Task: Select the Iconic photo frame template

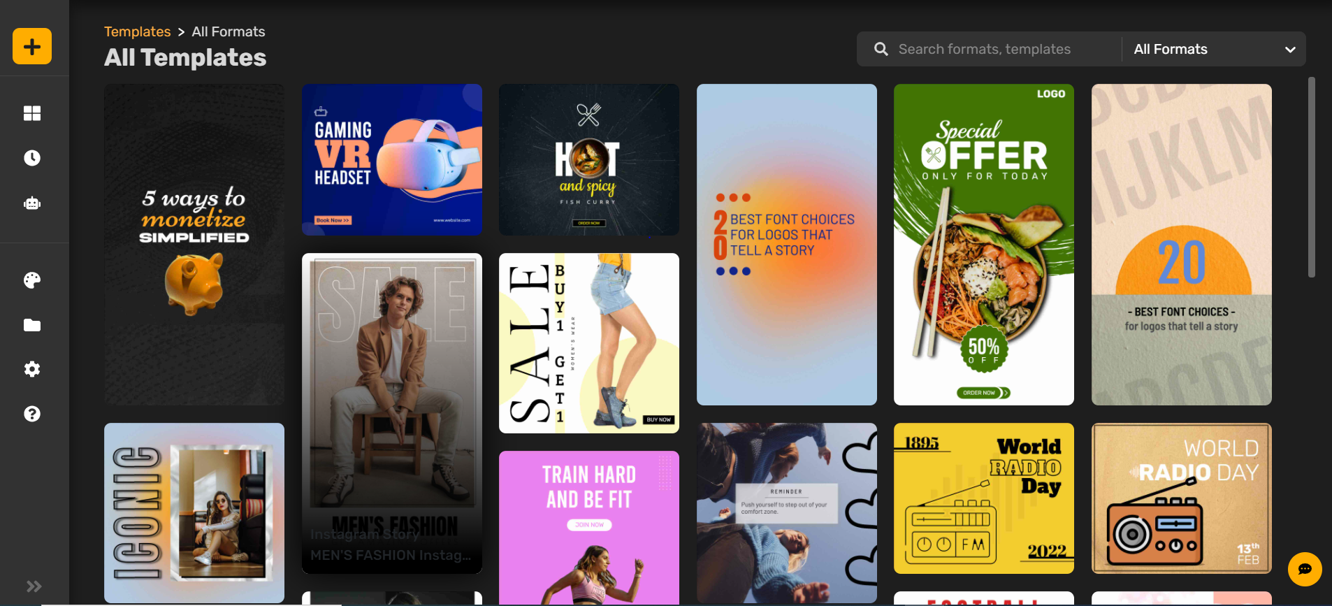Action: (194, 513)
